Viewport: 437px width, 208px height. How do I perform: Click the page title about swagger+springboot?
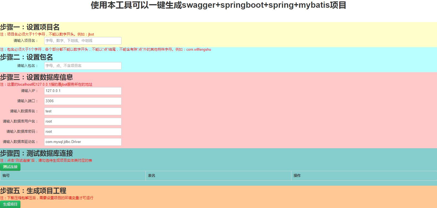[218, 5]
